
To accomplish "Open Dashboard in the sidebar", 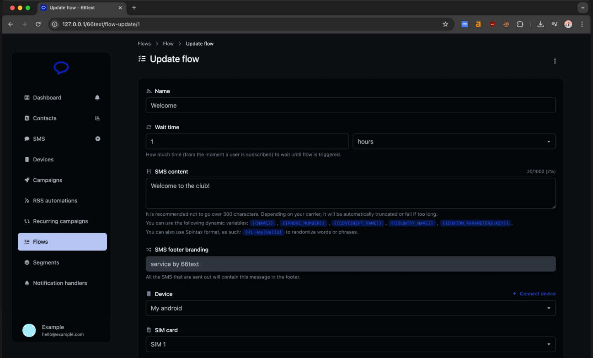I will click(47, 98).
